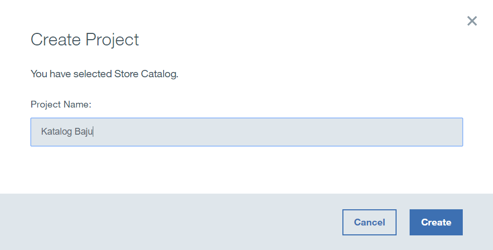Click the Project Name input field

click(x=246, y=132)
